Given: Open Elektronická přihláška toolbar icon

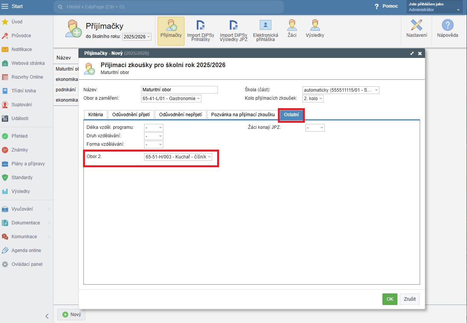Looking at the screenshot, I should pyautogui.click(x=265, y=30).
